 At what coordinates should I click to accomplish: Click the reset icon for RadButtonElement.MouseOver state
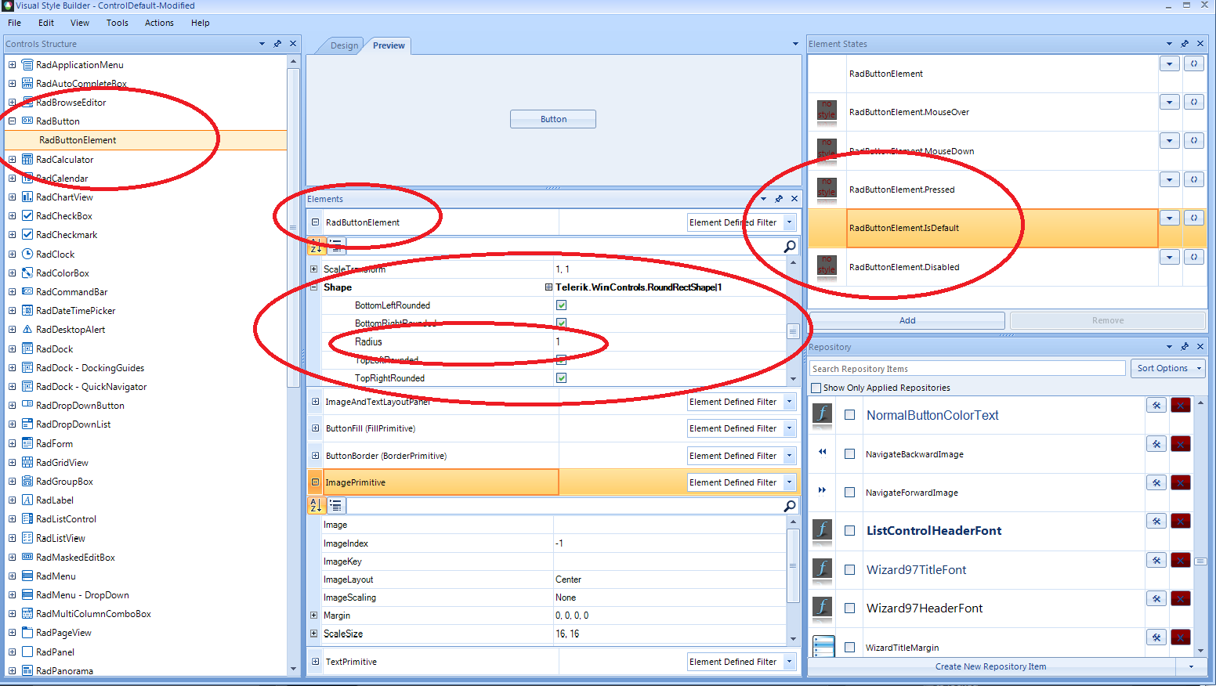click(1194, 102)
